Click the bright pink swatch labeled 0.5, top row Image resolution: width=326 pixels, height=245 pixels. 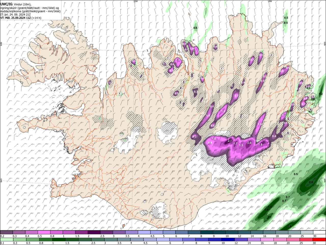pyautogui.click(x=44, y=232)
